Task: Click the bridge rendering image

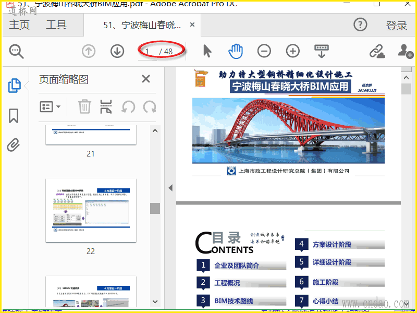Action: pyautogui.click(x=288, y=130)
